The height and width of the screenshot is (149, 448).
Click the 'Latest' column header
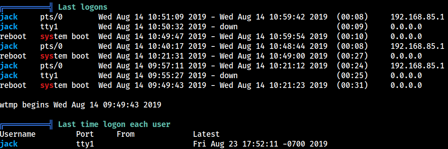pos(206,134)
